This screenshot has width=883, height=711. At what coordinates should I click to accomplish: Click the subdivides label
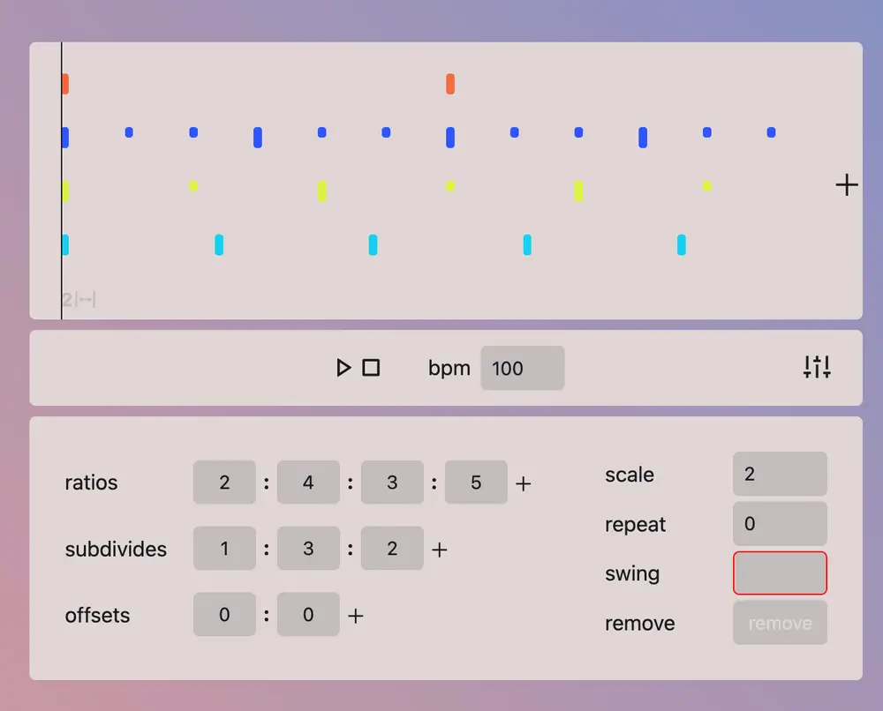116,549
